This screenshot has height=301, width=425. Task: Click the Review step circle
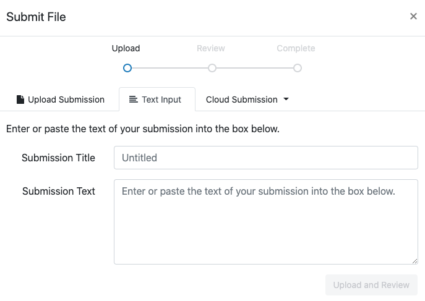[x=212, y=68]
